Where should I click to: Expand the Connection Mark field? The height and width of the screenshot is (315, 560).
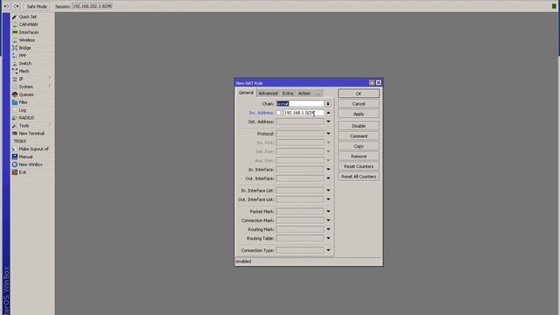[x=328, y=220]
